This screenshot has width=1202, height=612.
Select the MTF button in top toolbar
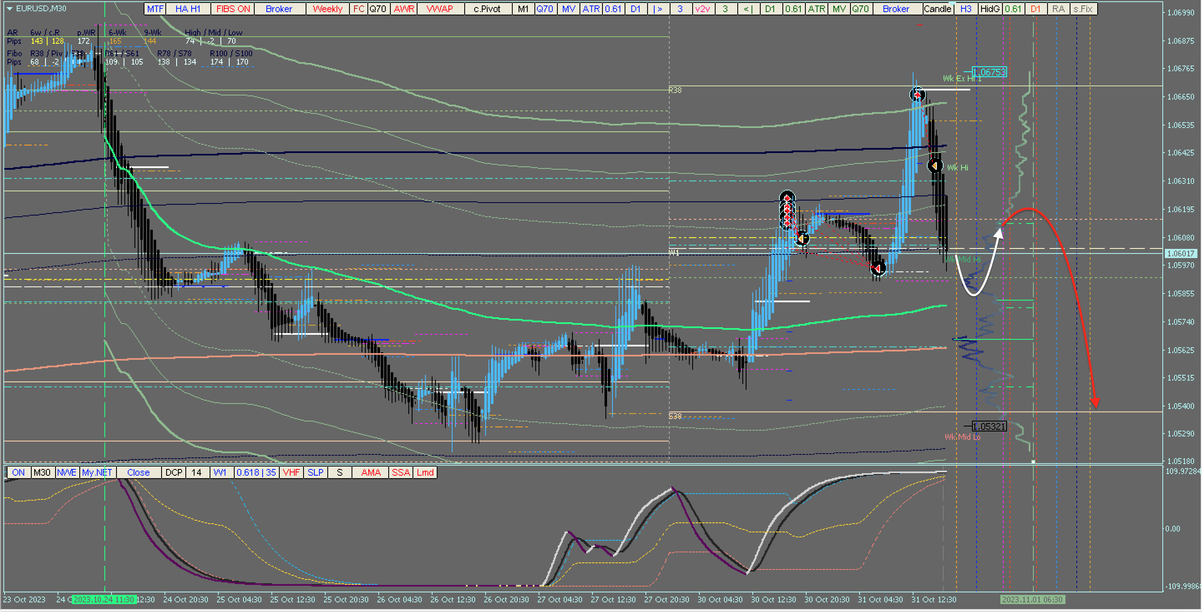click(155, 9)
